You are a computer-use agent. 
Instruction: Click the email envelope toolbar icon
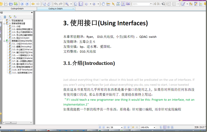pyautogui.click(x=16, y=4)
